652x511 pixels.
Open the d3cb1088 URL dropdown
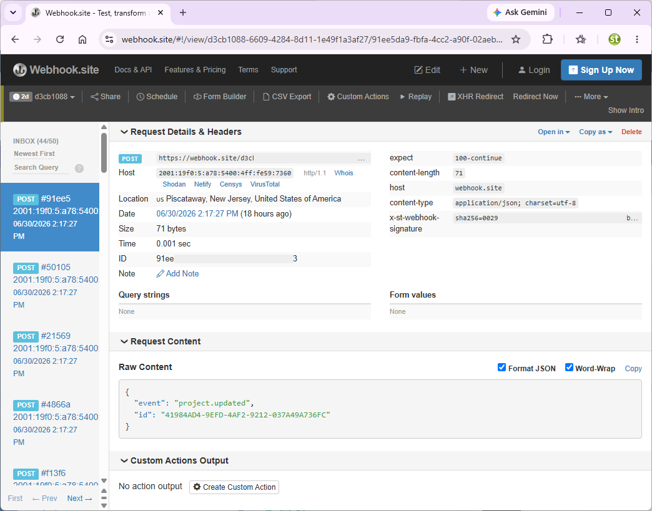point(55,96)
